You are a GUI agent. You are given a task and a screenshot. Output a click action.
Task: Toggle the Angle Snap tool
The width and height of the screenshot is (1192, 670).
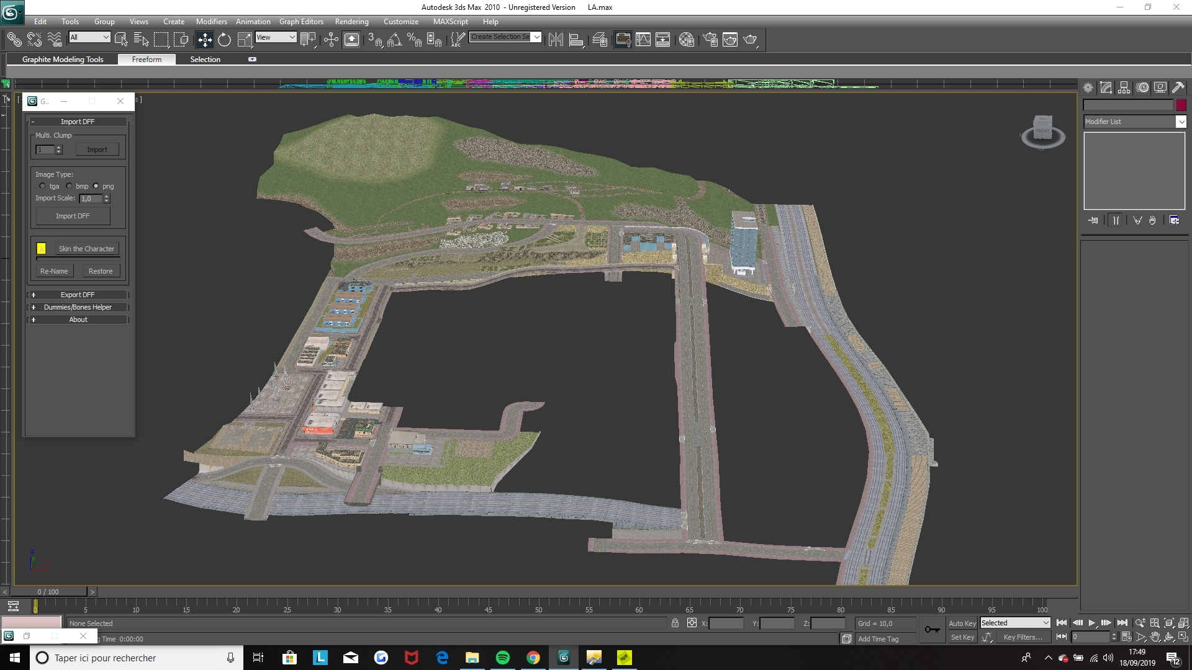[394, 40]
